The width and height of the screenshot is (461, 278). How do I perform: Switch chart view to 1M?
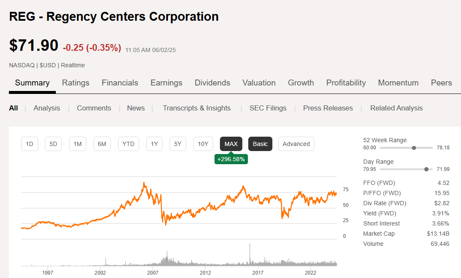click(x=77, y=144)
